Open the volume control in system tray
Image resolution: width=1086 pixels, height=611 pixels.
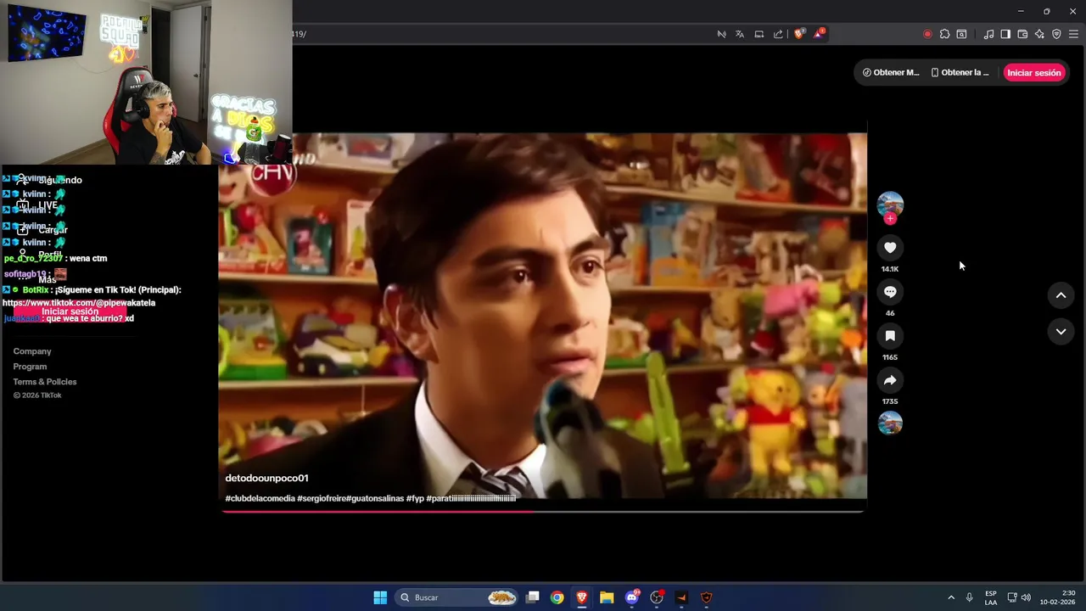[x=1026, y=597]
